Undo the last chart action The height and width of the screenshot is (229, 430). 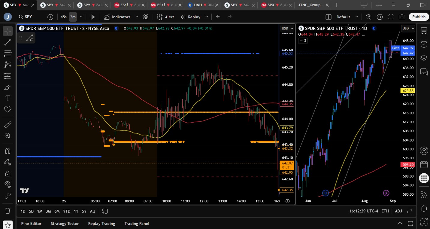coord(218,17)
